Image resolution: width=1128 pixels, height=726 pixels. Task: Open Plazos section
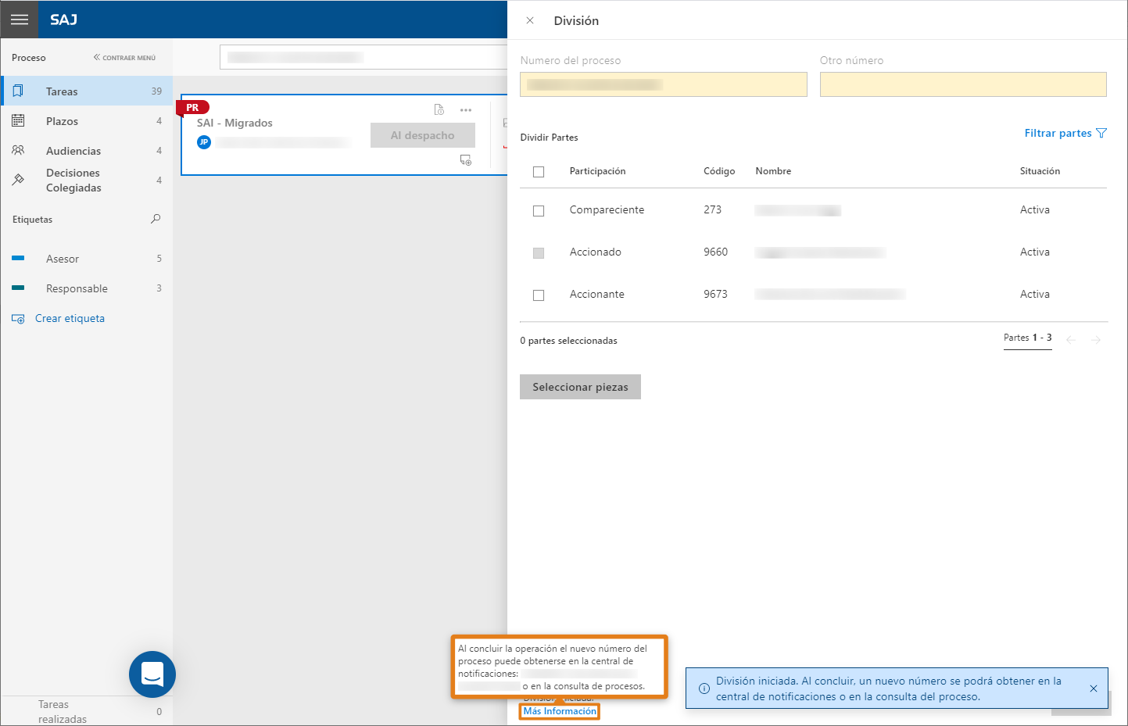click(x=87, y=121)
